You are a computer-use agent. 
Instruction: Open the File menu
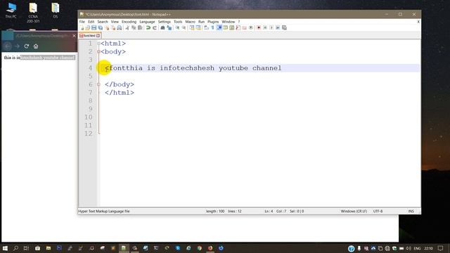pyautogui.click(x=82, y=22)
